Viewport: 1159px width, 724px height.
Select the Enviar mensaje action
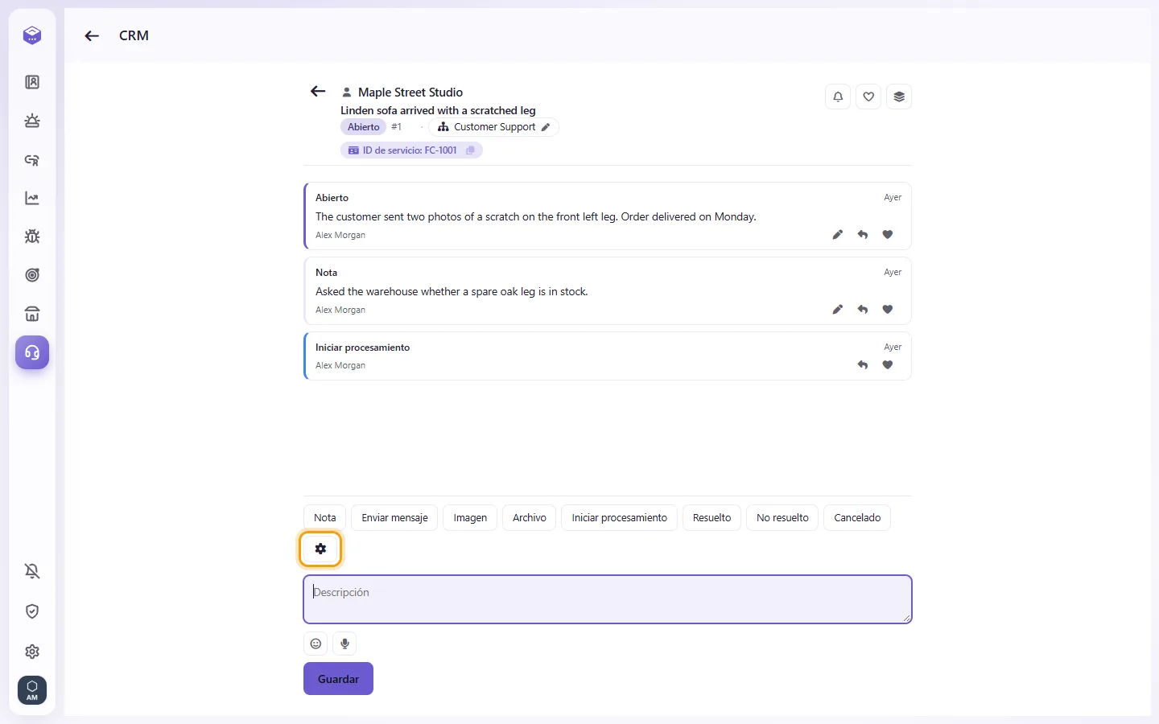point(394,518)
